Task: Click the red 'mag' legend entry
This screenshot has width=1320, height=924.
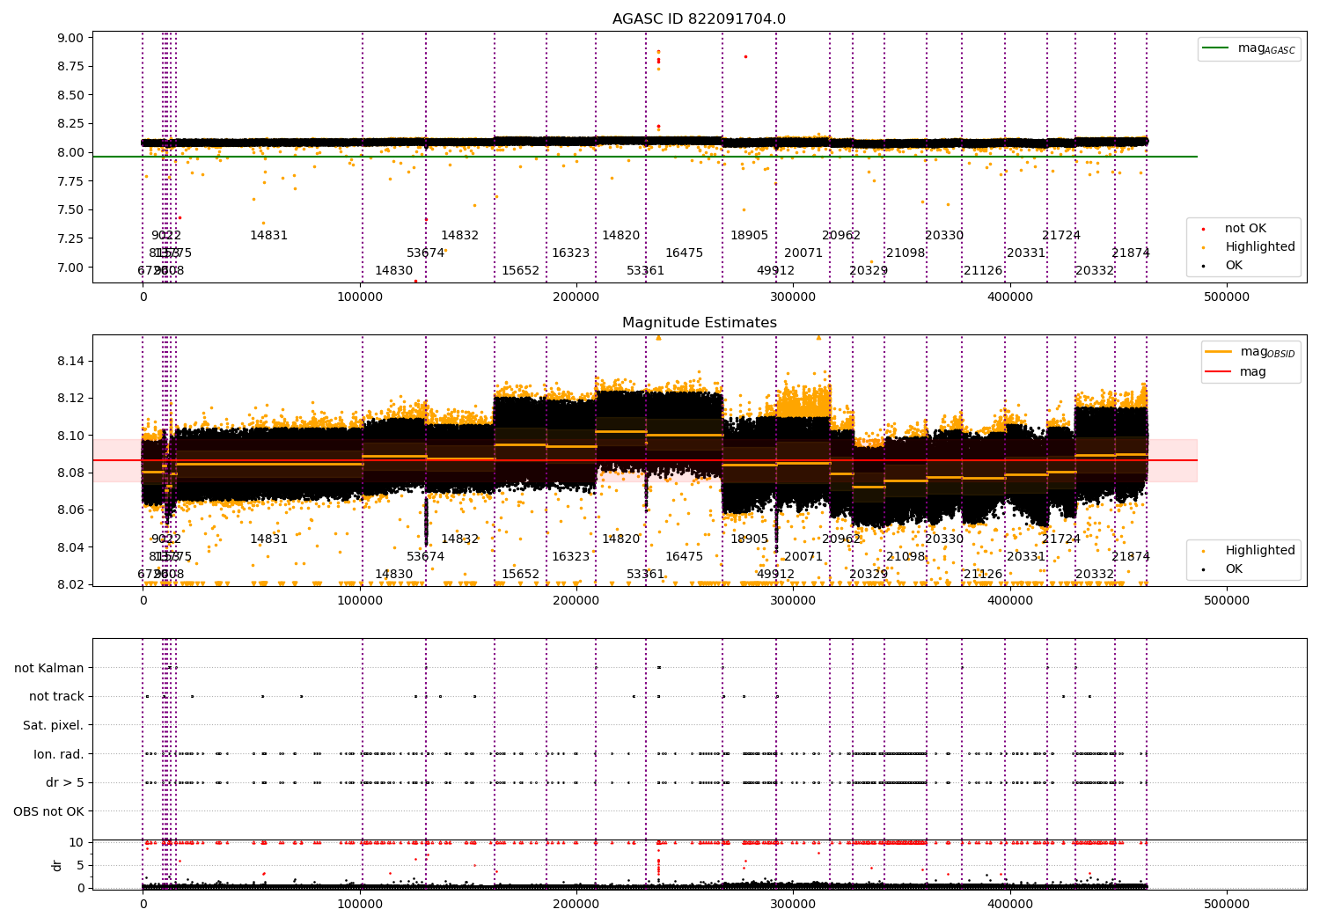Action: pyautogui.click(x=1236, y=371)
